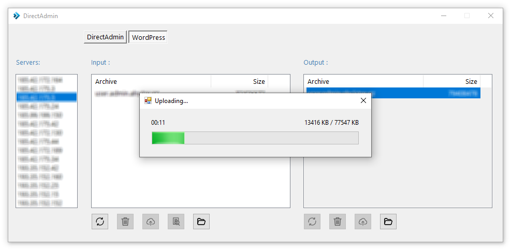Click the DirectAdmin logo in title bar
This screenshot has height=250, width=511.
pyautogui.click(x=17, y=16)
